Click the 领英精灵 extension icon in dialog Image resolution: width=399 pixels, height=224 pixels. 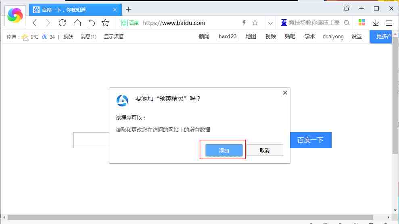pos(122,100)
